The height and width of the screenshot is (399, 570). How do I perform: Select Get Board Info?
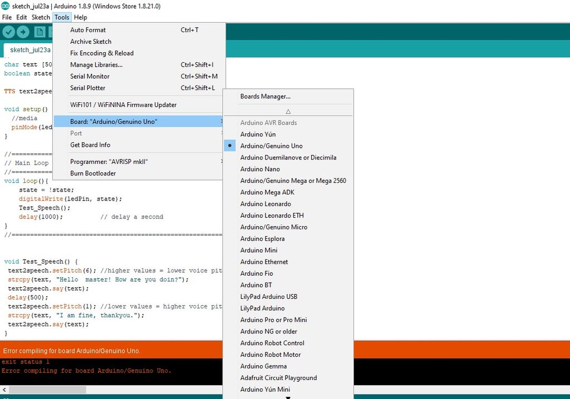coord(138,144)
